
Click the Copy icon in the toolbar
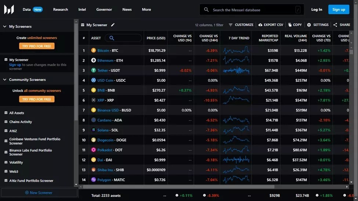pyautogui.click(x=290, y=25)
